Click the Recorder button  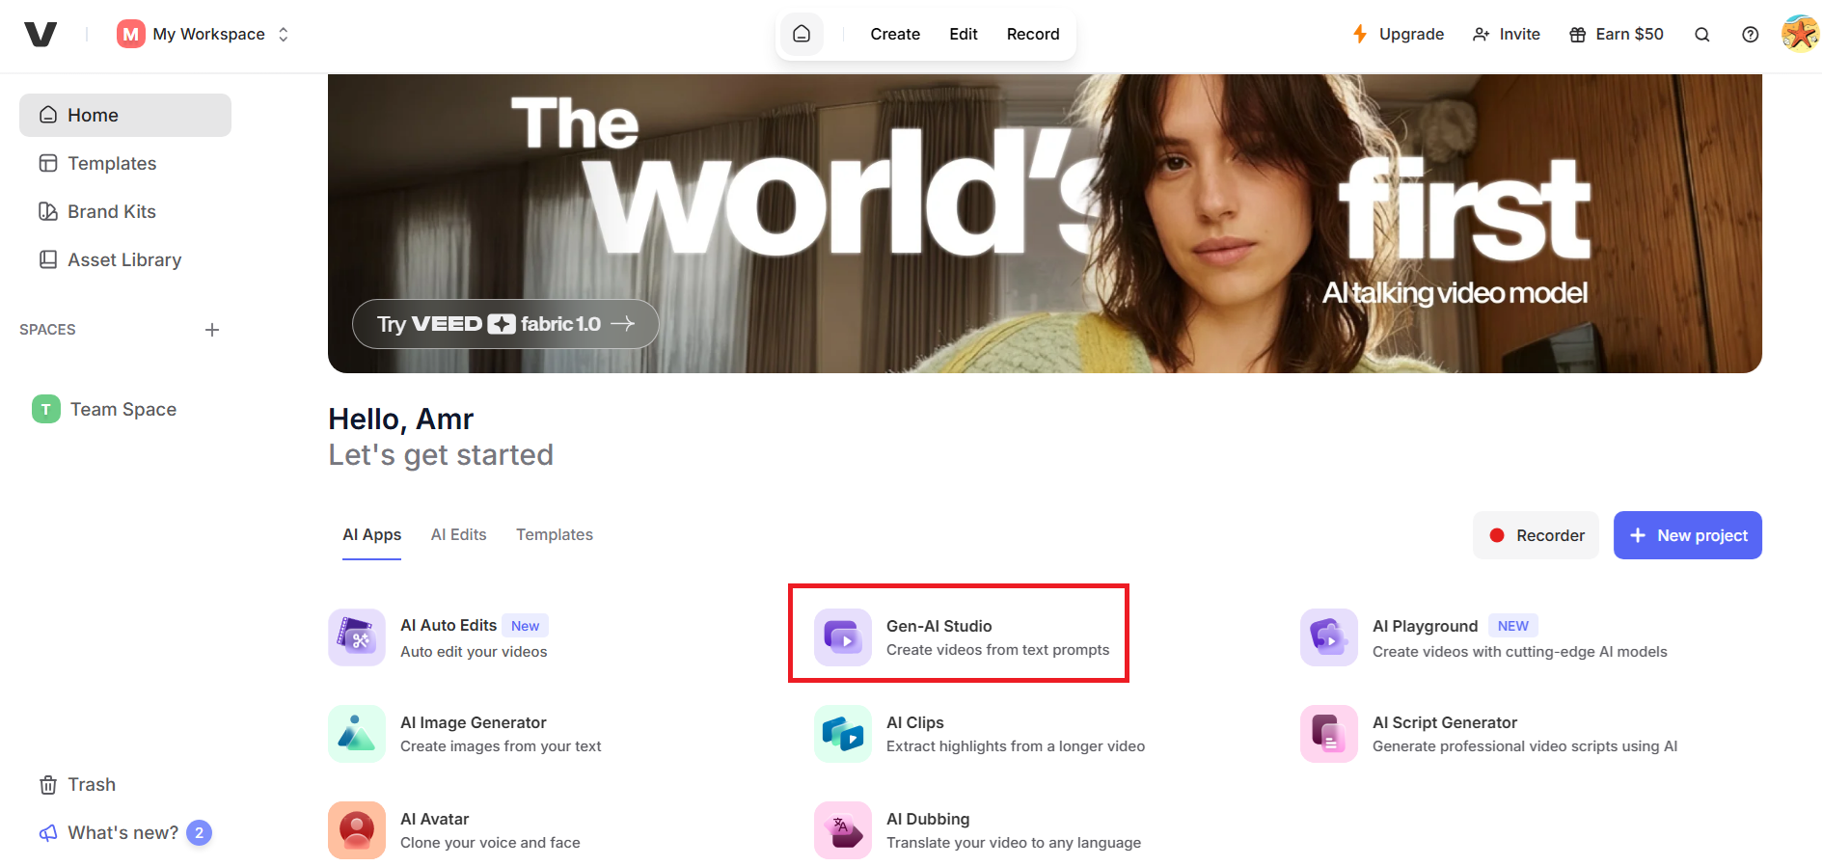1536,535
